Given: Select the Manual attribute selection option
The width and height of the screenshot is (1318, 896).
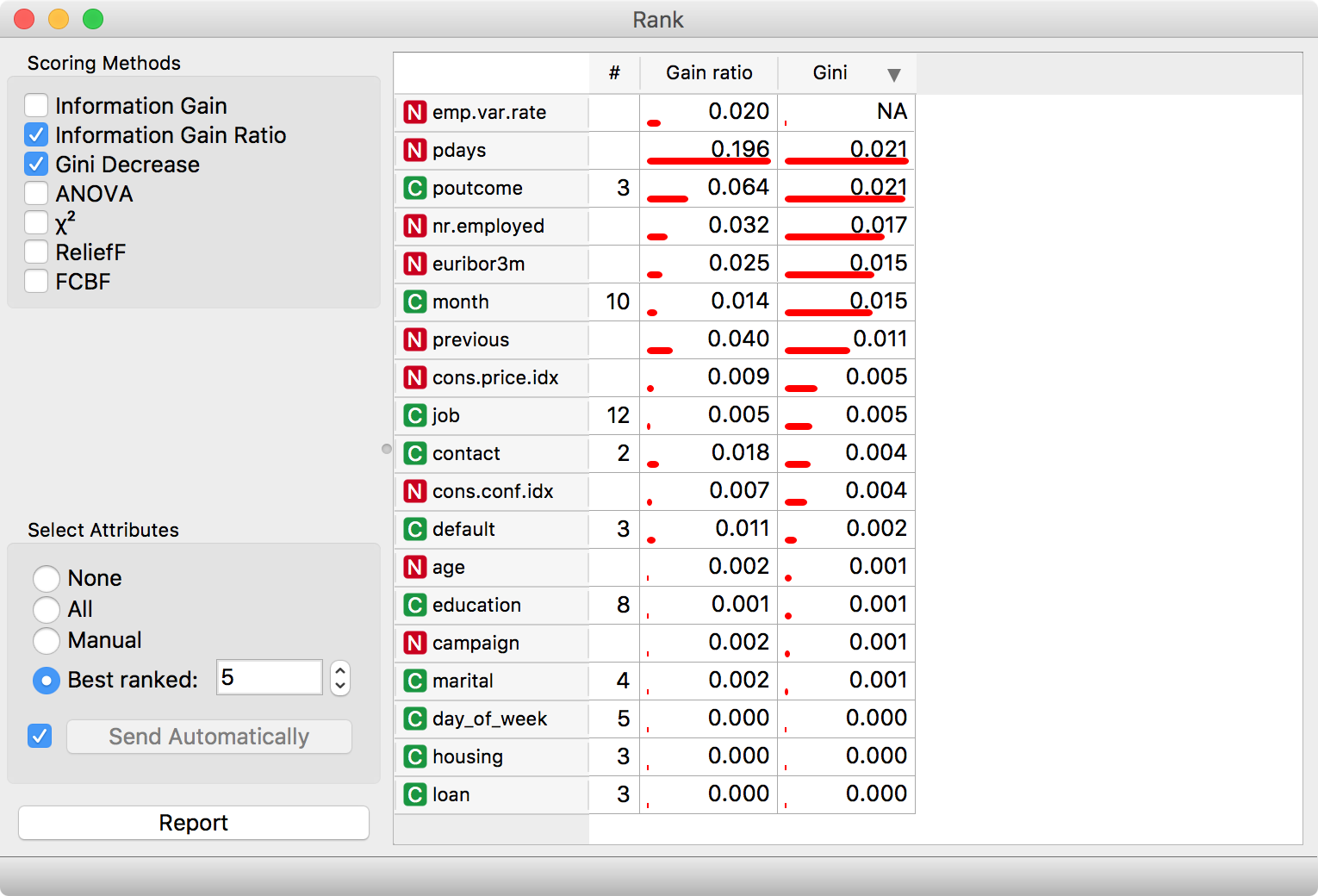Looking at the screenshot, I should tap(47, 641).
